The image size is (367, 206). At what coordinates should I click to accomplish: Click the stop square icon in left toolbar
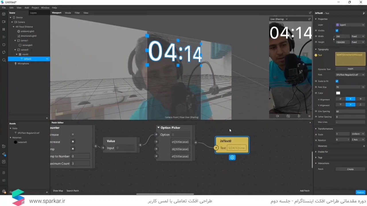tap(4, 45)
